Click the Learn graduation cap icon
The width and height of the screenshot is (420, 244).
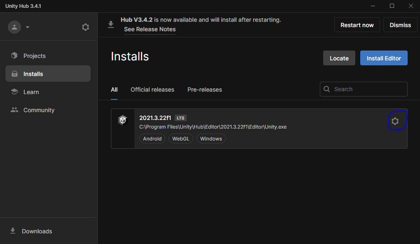[14, 92]
